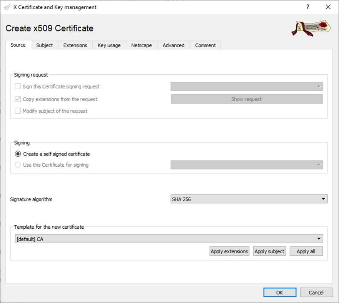The width and height of the screenshot is (339, 303).
Task: Click Apply all
Action: pos(306,251)
